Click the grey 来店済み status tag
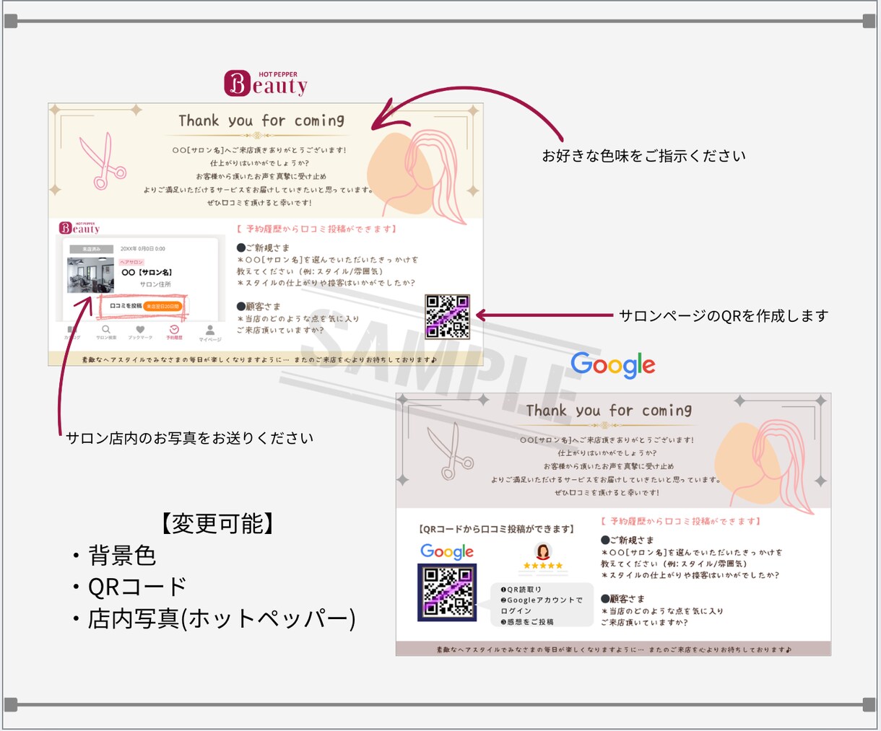Image resolution: width=881 pixels, height=731 pixels. pos(91,248)
